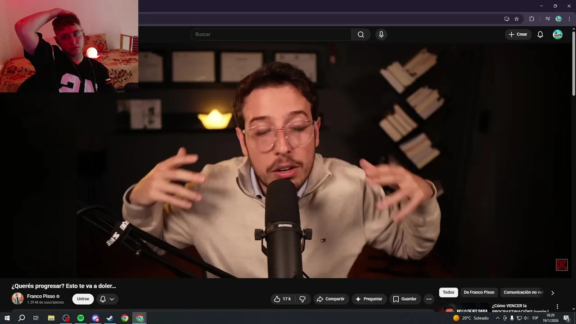Open the clock showing 10:29
The height and width of the screenshot is (324, 576).
[550, 318]
